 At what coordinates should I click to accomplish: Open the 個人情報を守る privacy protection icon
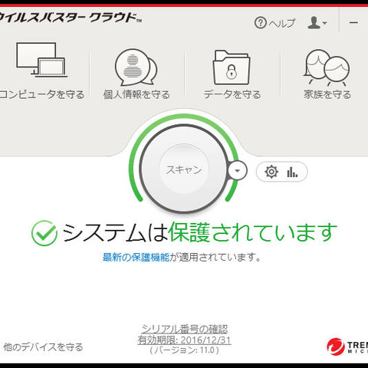[x=136, y=67]
